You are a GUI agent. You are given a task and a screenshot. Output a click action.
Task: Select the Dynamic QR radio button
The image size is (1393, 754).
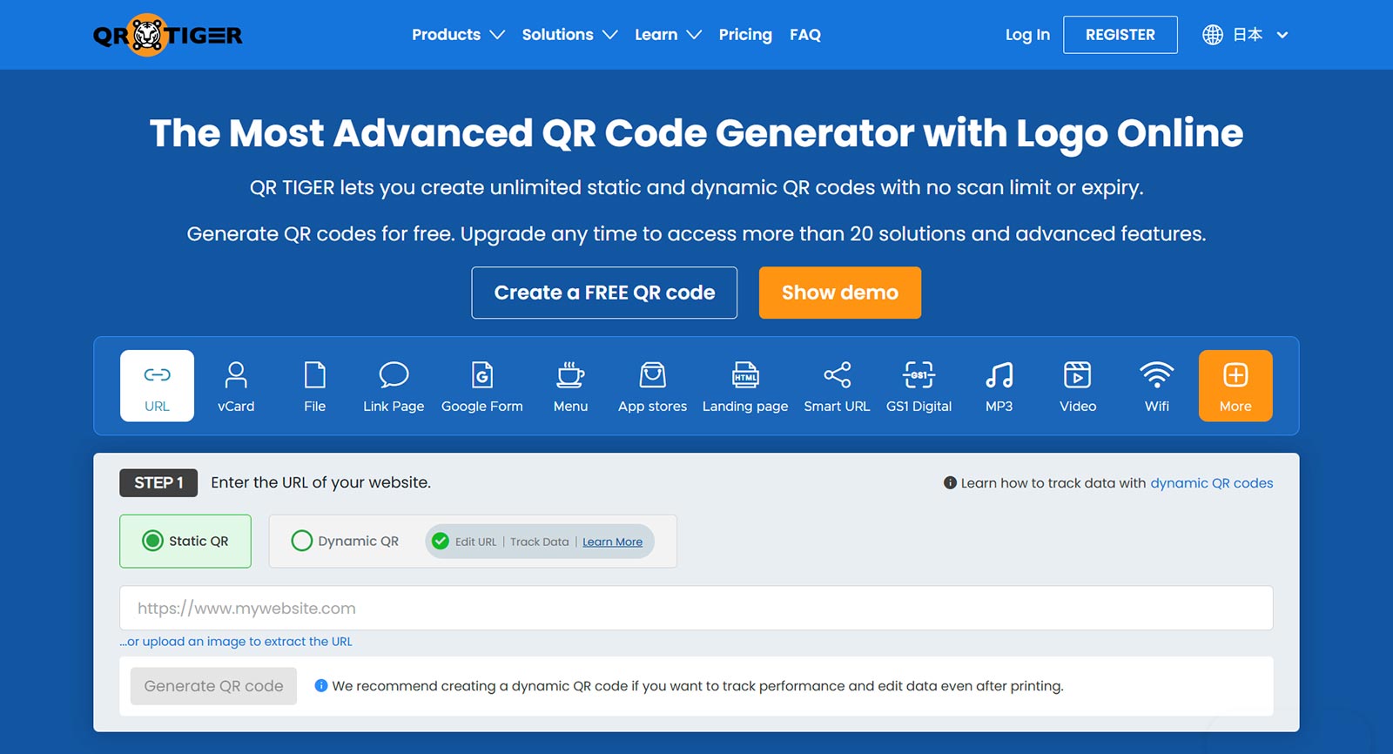tap(302, 541)
